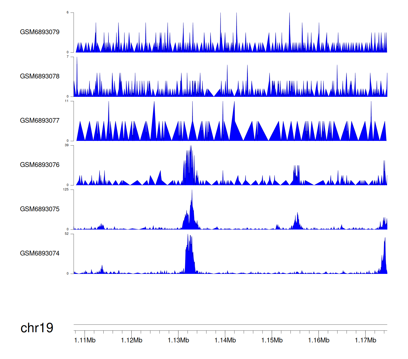The height and width of the screenshot is (359, 408).
Task: Select the GSM6893078 track label
Action: (40, 76)
